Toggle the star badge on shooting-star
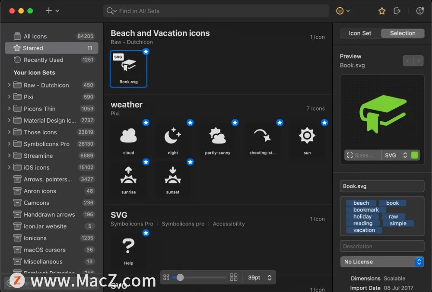 tap(280, 123)
